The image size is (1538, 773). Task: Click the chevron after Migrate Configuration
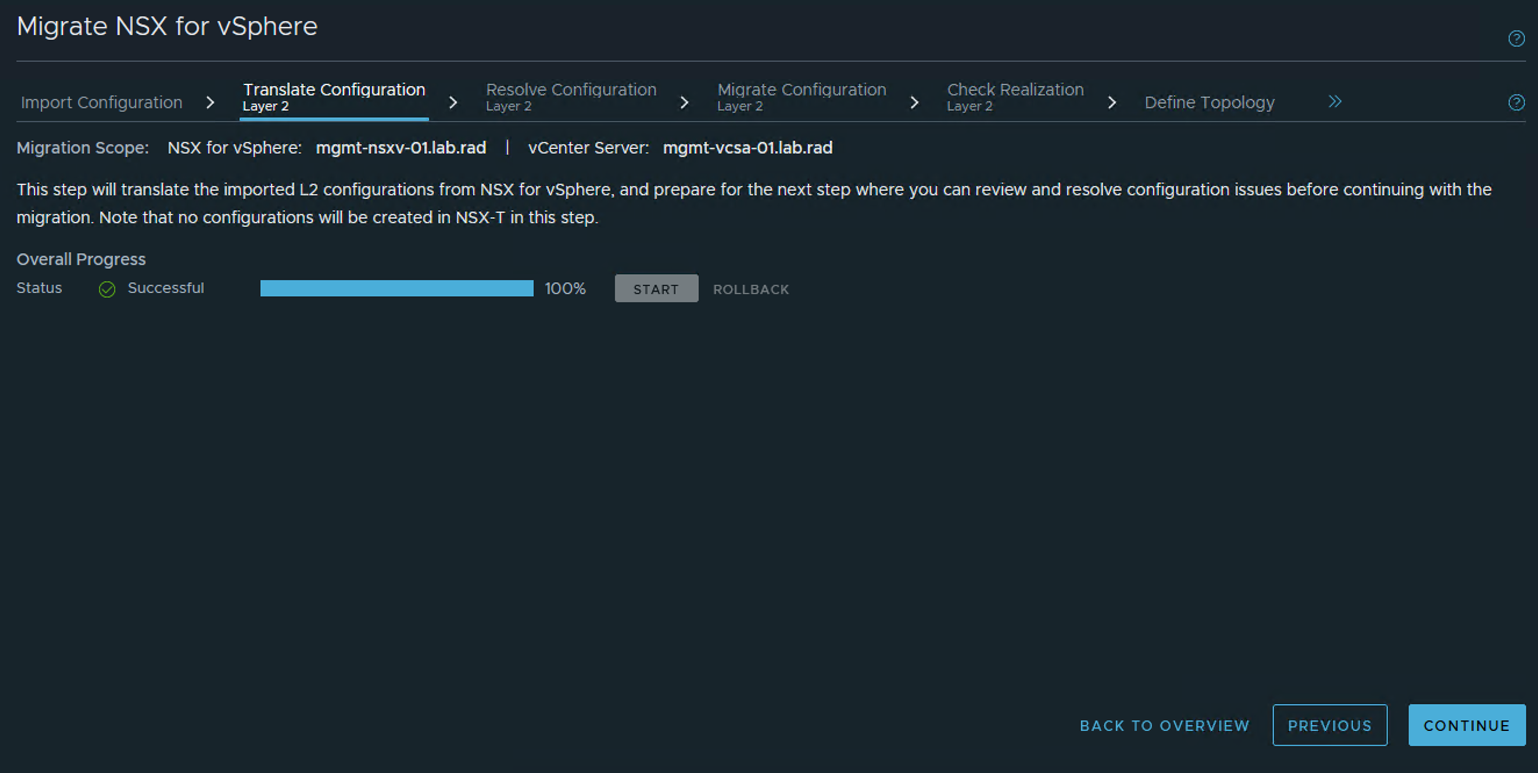(914, 103)
